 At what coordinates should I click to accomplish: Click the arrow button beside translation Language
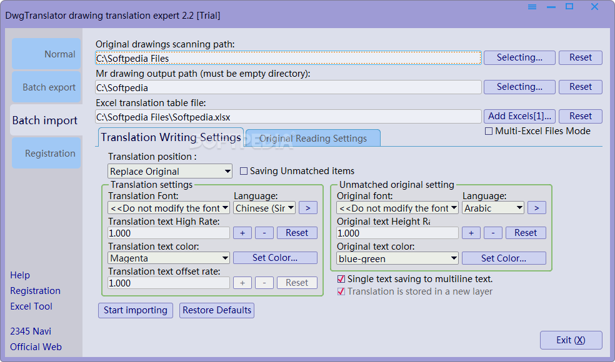pos(308,208)
